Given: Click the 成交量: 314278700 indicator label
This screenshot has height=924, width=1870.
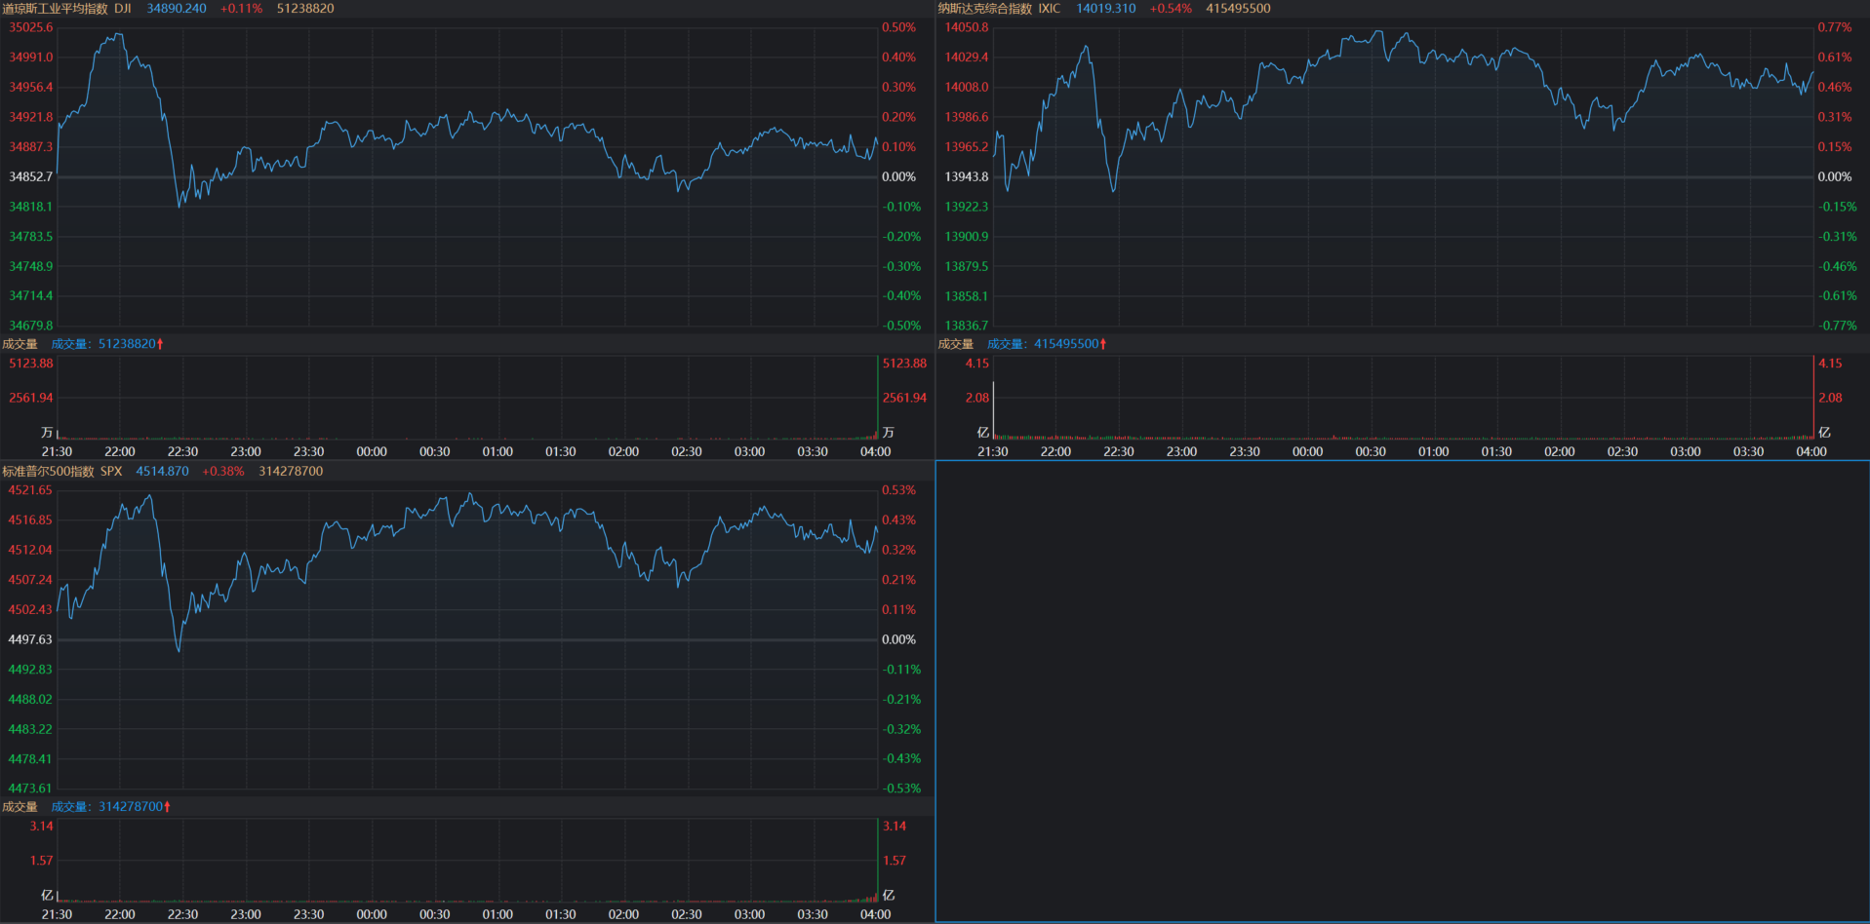Looking at the screenshot, I should pyautogui.click(x=107, y=807).
